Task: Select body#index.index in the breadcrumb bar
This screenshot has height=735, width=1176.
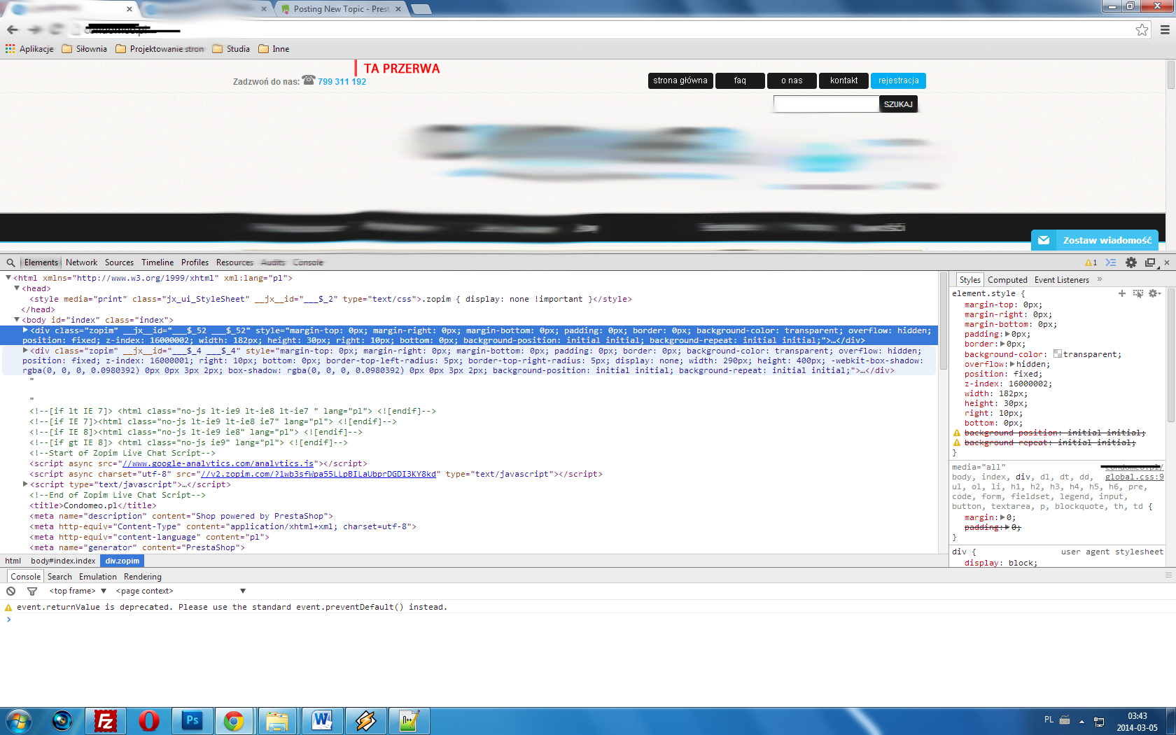Action: click(63, 561)
